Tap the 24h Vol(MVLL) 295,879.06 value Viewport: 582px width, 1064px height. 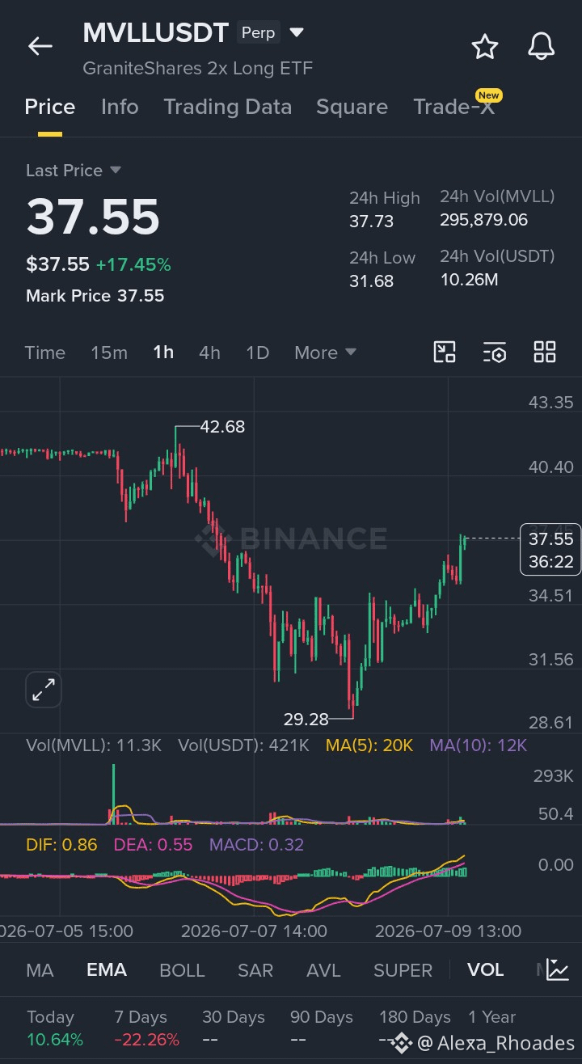483,220
